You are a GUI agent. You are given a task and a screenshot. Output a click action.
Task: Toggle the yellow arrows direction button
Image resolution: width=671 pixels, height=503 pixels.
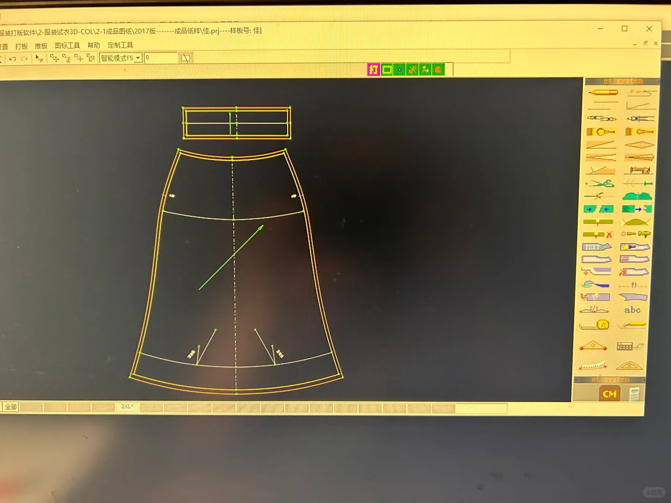[425, 70]
